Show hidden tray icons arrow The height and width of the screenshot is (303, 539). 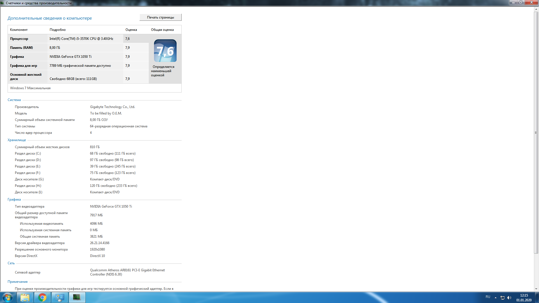pyautogui.click(x=495, y=298)
